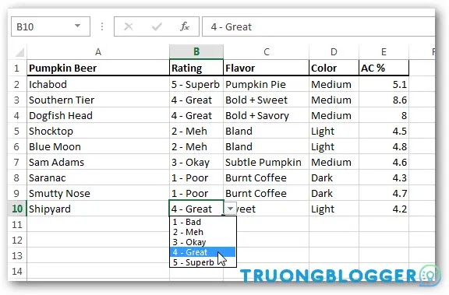Click the 'Subtle Pumpkin' flavor cell
This screenshot has height=295, width=449.
[x=267, y=162]
